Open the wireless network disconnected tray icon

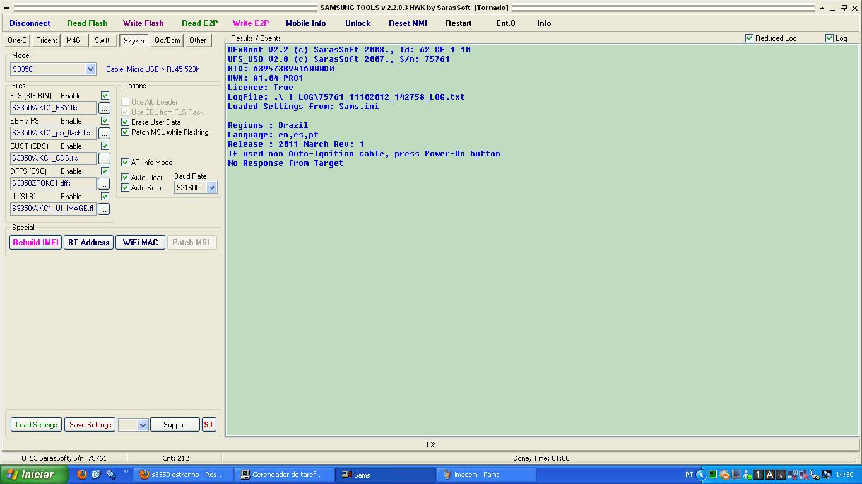793,475
